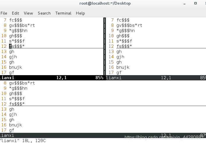The height and width of the screenshot is (143, 206).
Task: Click line 10 'gh$$$' in top-right pane
Action: pos(123,36)
